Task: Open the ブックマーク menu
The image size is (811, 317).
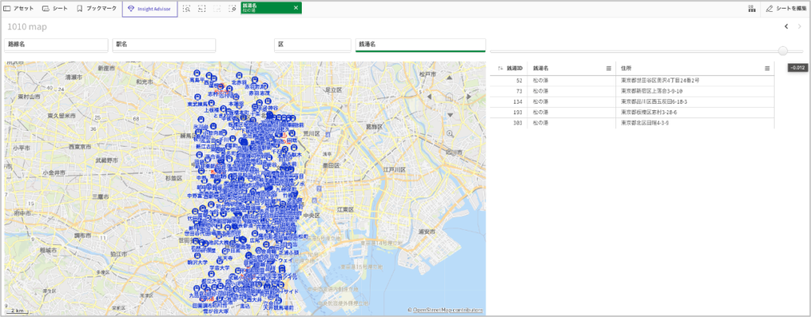Action: coord(96,8)
